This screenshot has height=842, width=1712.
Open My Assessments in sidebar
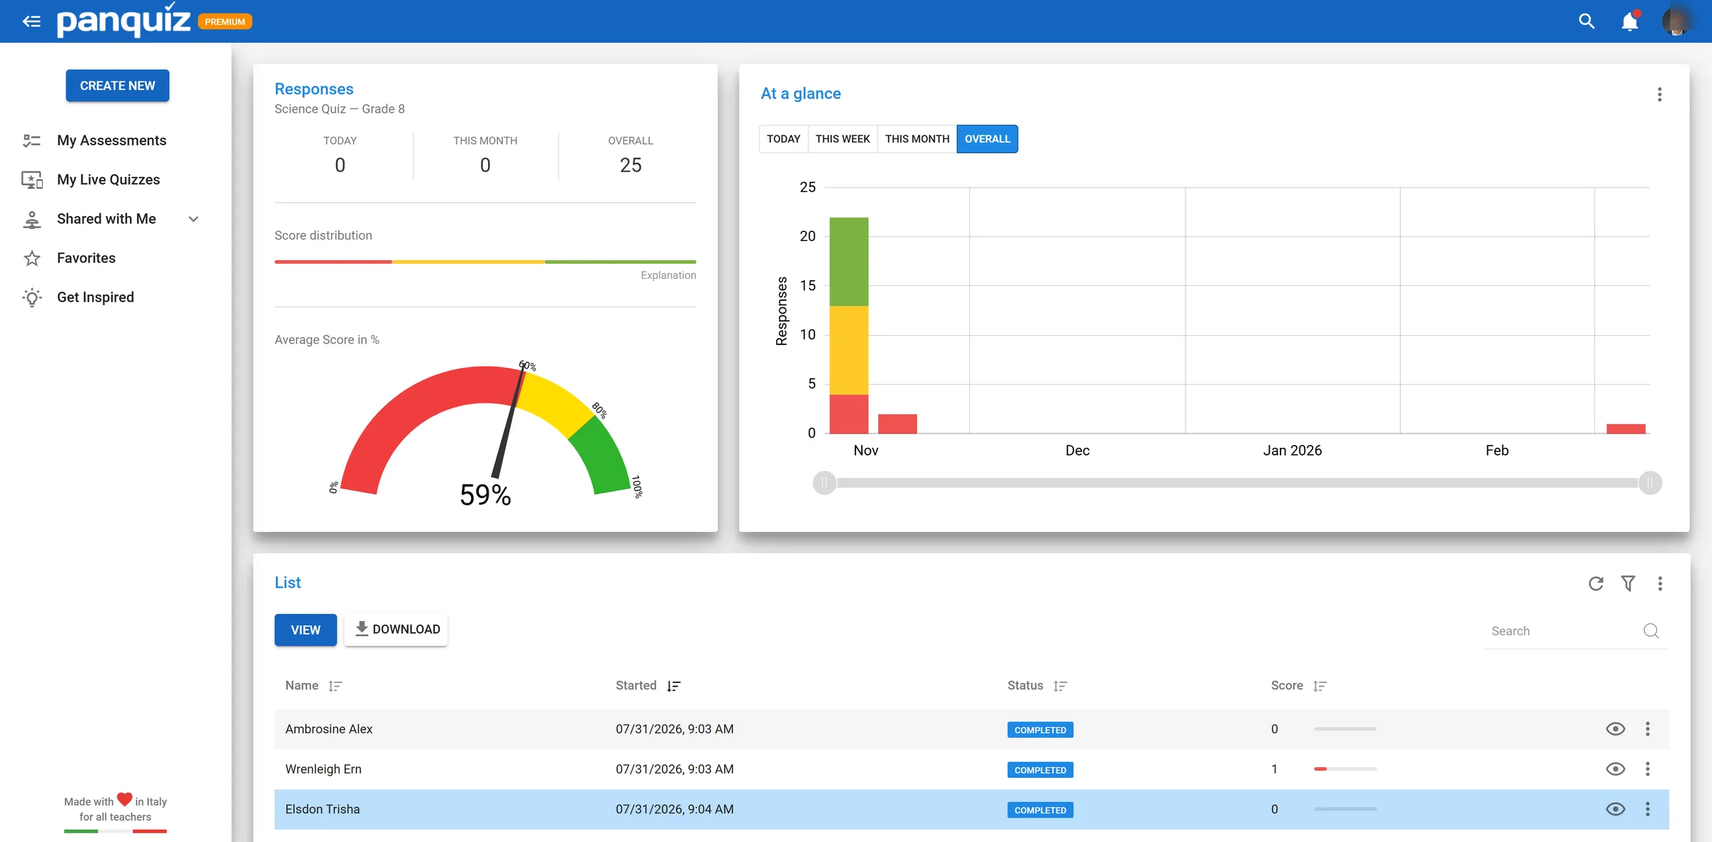[111, 140]
